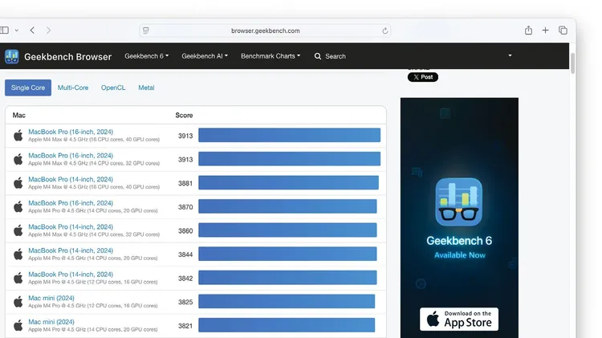Click the page vertical scrollbar thumb
Viewport: 602px width, 338px height.
572,63
